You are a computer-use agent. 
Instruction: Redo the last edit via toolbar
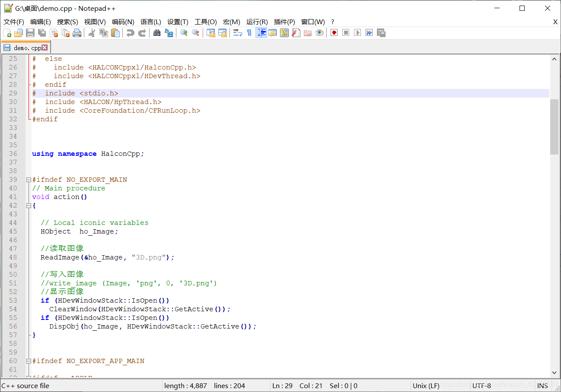(x=142, y=33)
